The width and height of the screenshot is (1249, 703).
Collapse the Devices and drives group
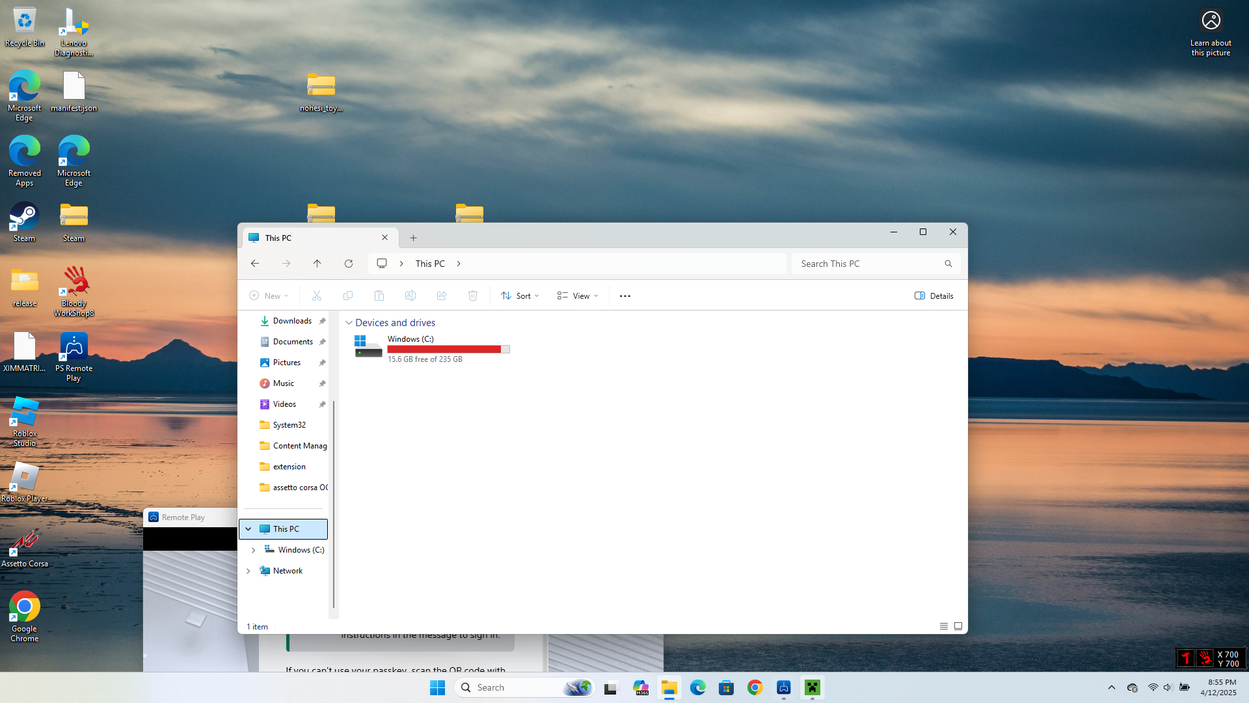click(x=349, y=323)
